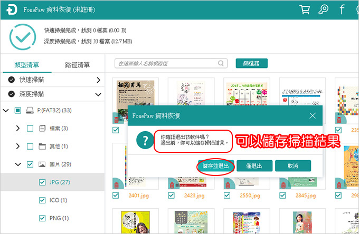Click the 快速掃描 label
This screenshot has width=359, height=234.
click(32, 80)
